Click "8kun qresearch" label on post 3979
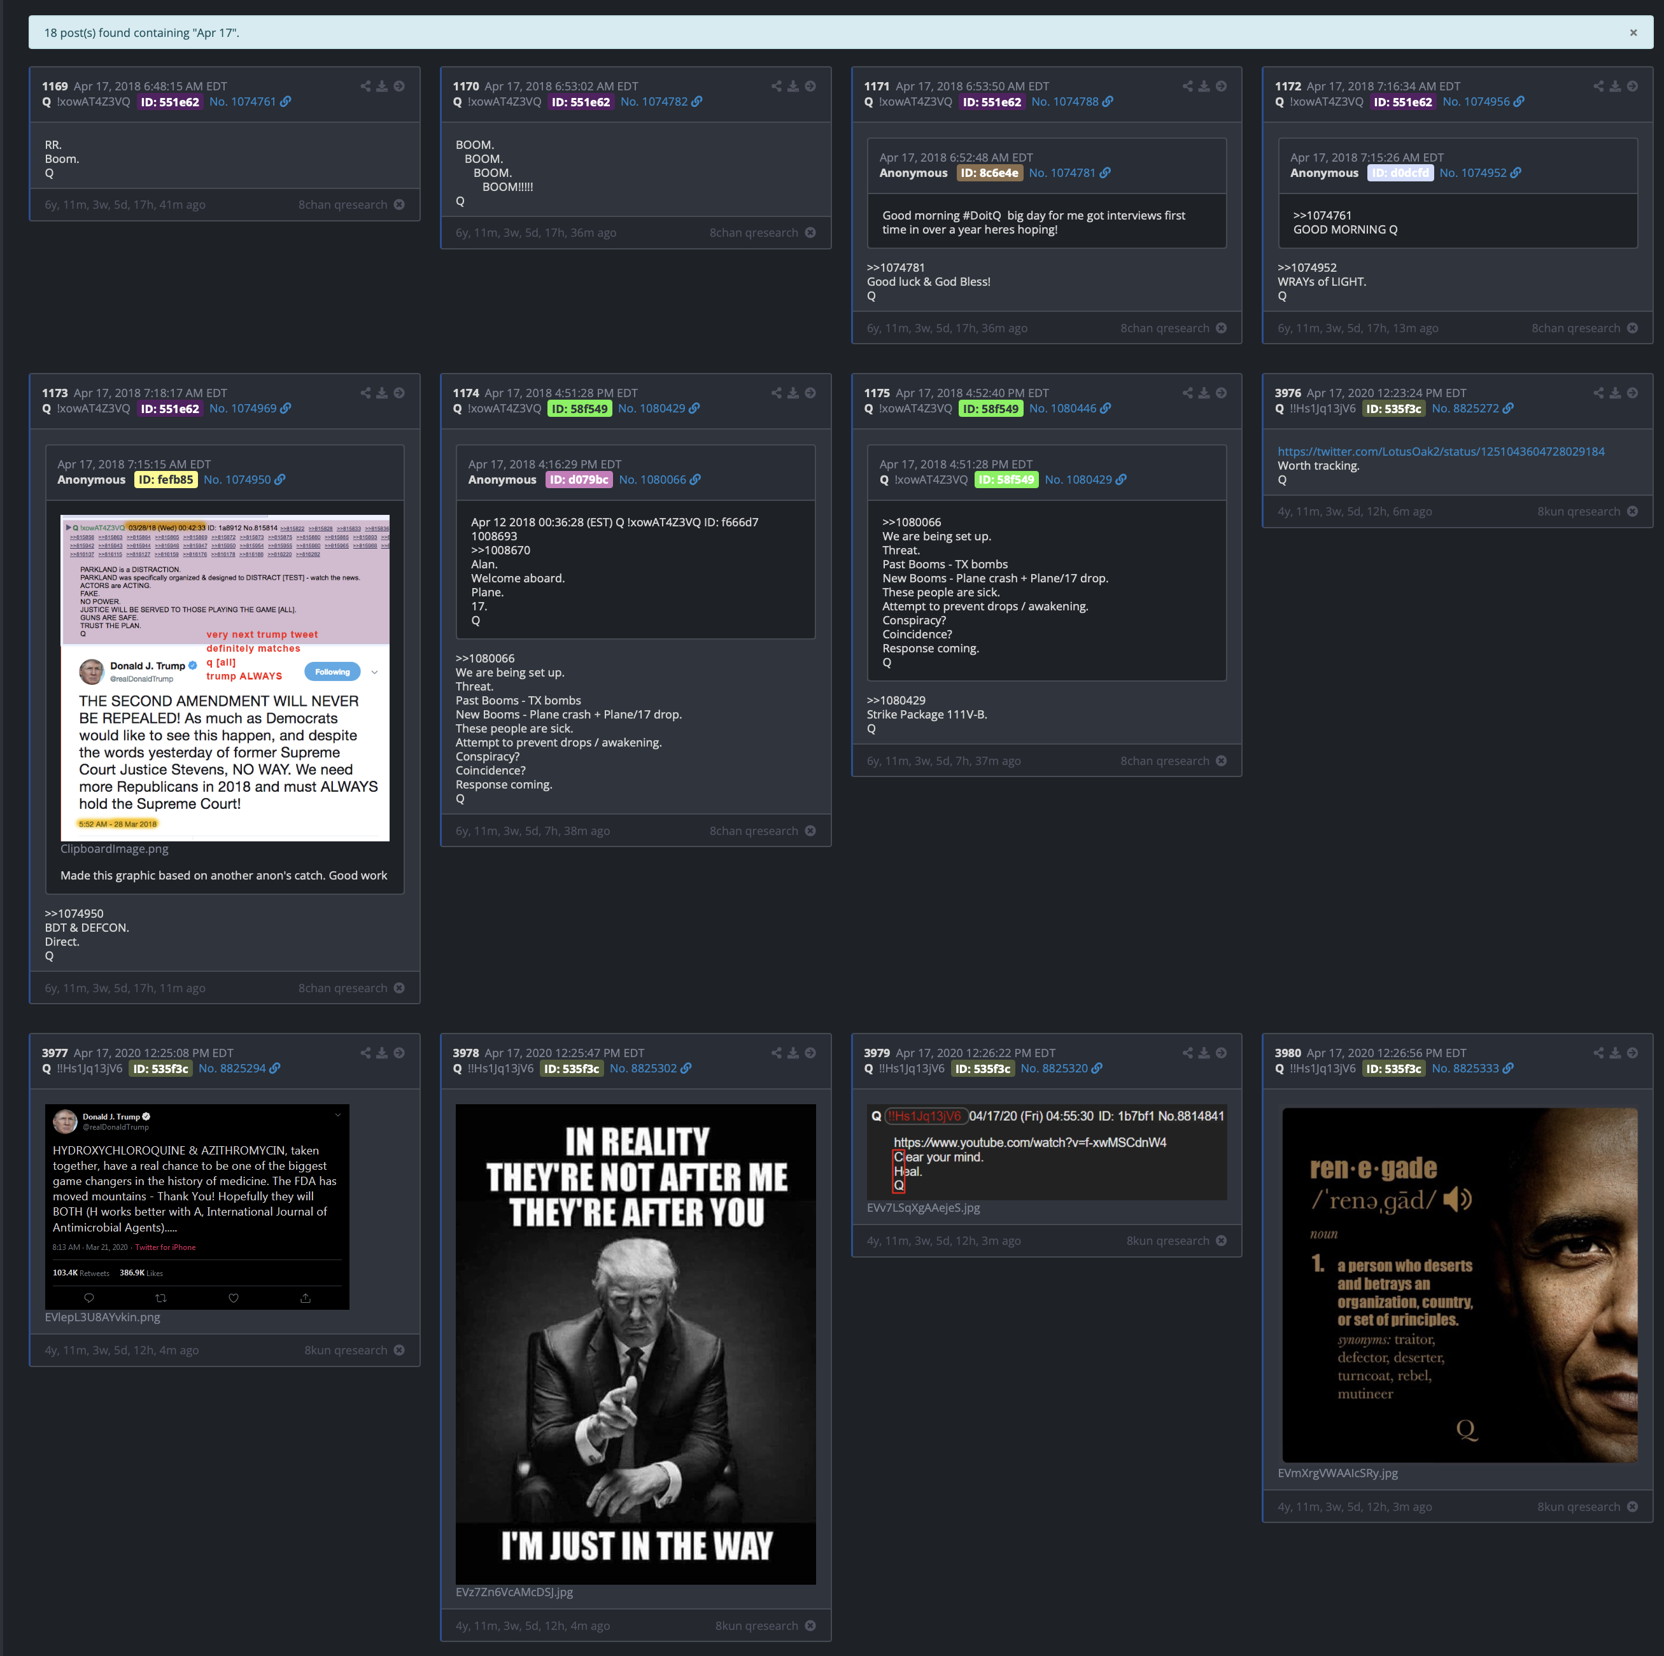The width and height of the screenshot is (1664, 1656). (x=1168, y=1240)
